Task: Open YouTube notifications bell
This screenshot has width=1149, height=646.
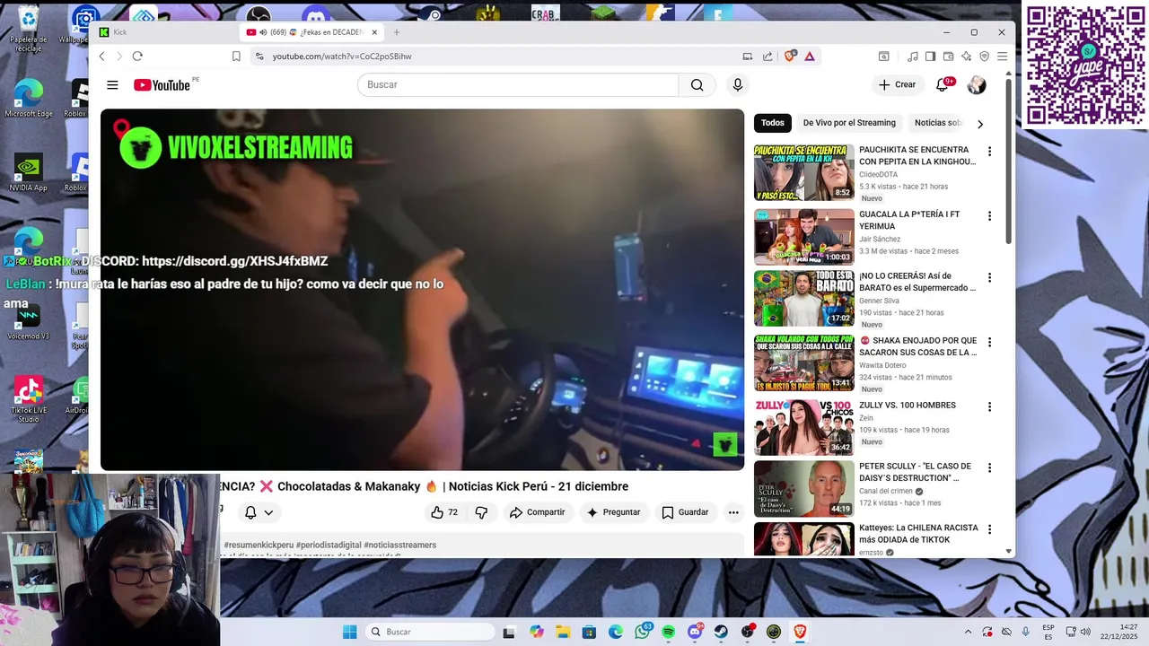Action: tap(942, 84)
